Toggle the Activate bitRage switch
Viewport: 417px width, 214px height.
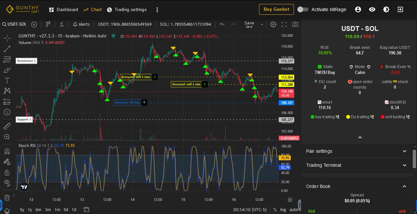(303, 9)
